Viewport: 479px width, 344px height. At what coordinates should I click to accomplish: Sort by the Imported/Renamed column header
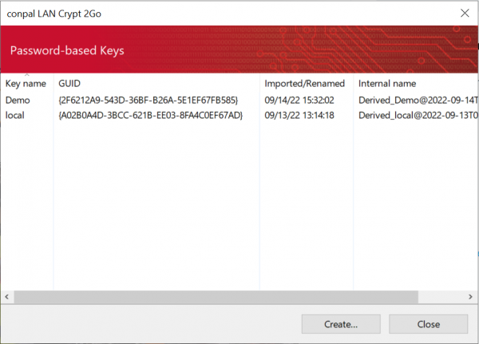307,83
